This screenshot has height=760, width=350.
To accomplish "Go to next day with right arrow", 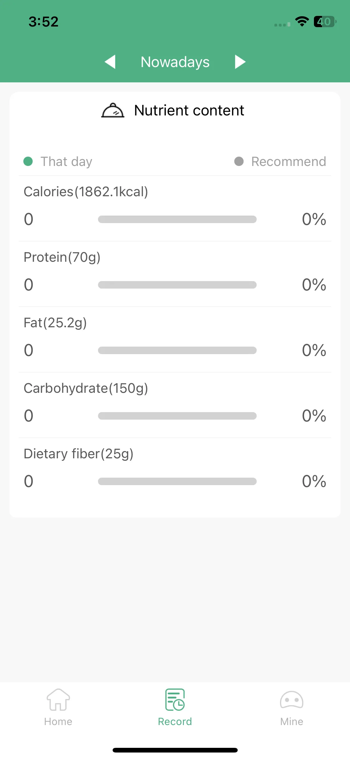I will coord(240,62).
